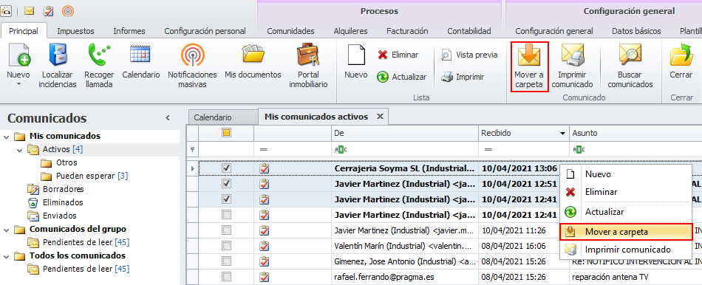Uncheck first Javier Martinez 12:41 row checkbox
702x285 pixels.
227,199
